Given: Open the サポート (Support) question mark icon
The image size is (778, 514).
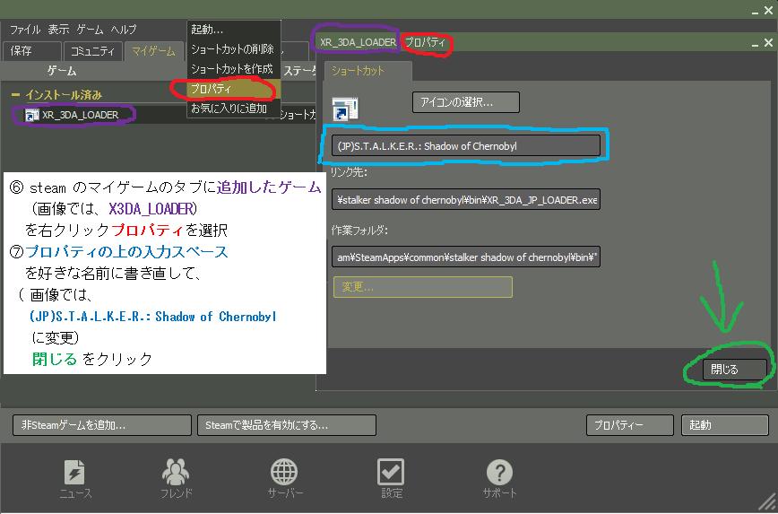Looking at the screenshot, I should click(499, 472).
